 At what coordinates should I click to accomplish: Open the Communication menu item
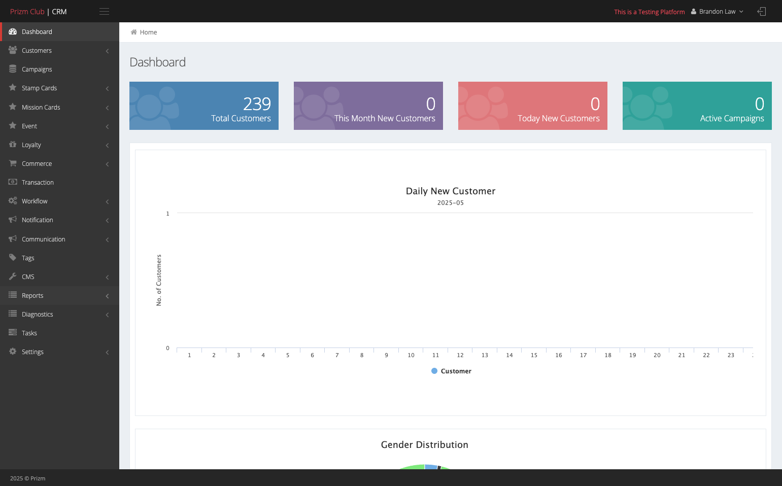pyautogui.click(x=59, y=239)
